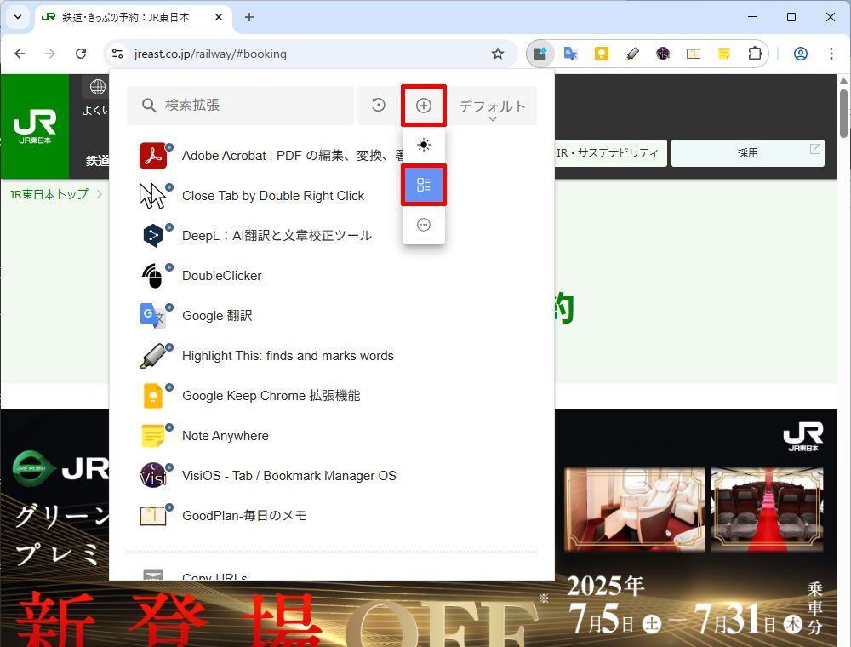The height and width of the screenshot is (647, 851).
Task: Open the Google Keep toolbar icon
Action: 602,54
